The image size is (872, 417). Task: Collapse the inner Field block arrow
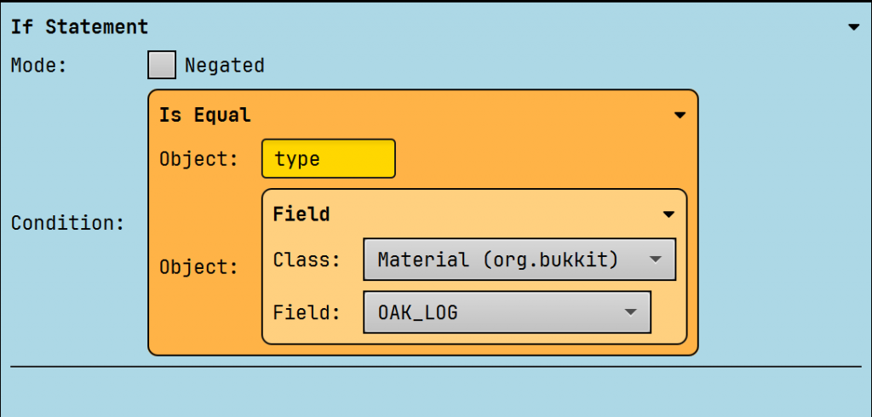[668, 214]
